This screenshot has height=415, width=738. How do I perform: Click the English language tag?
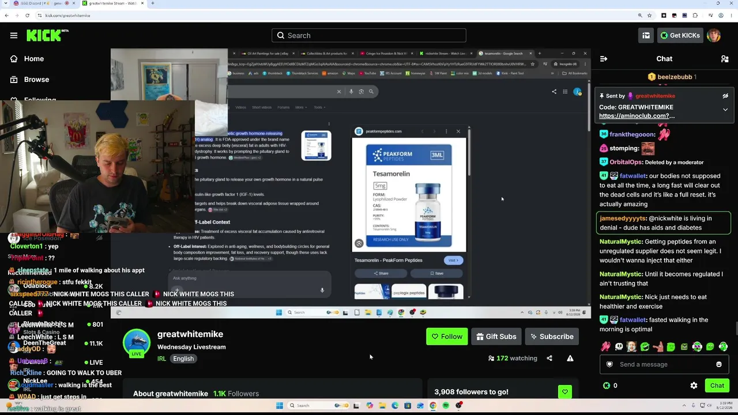[x=183, y=359]
